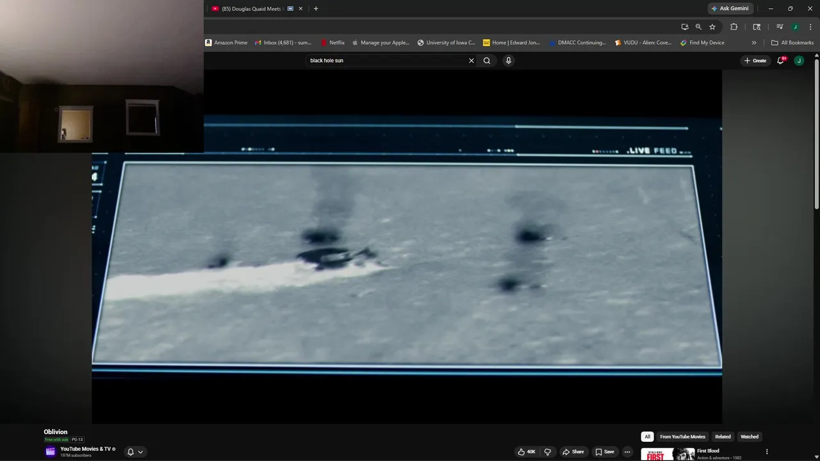Select the Watched filter chip
This screenshot has width=820, height=461.
click(750, 437)
